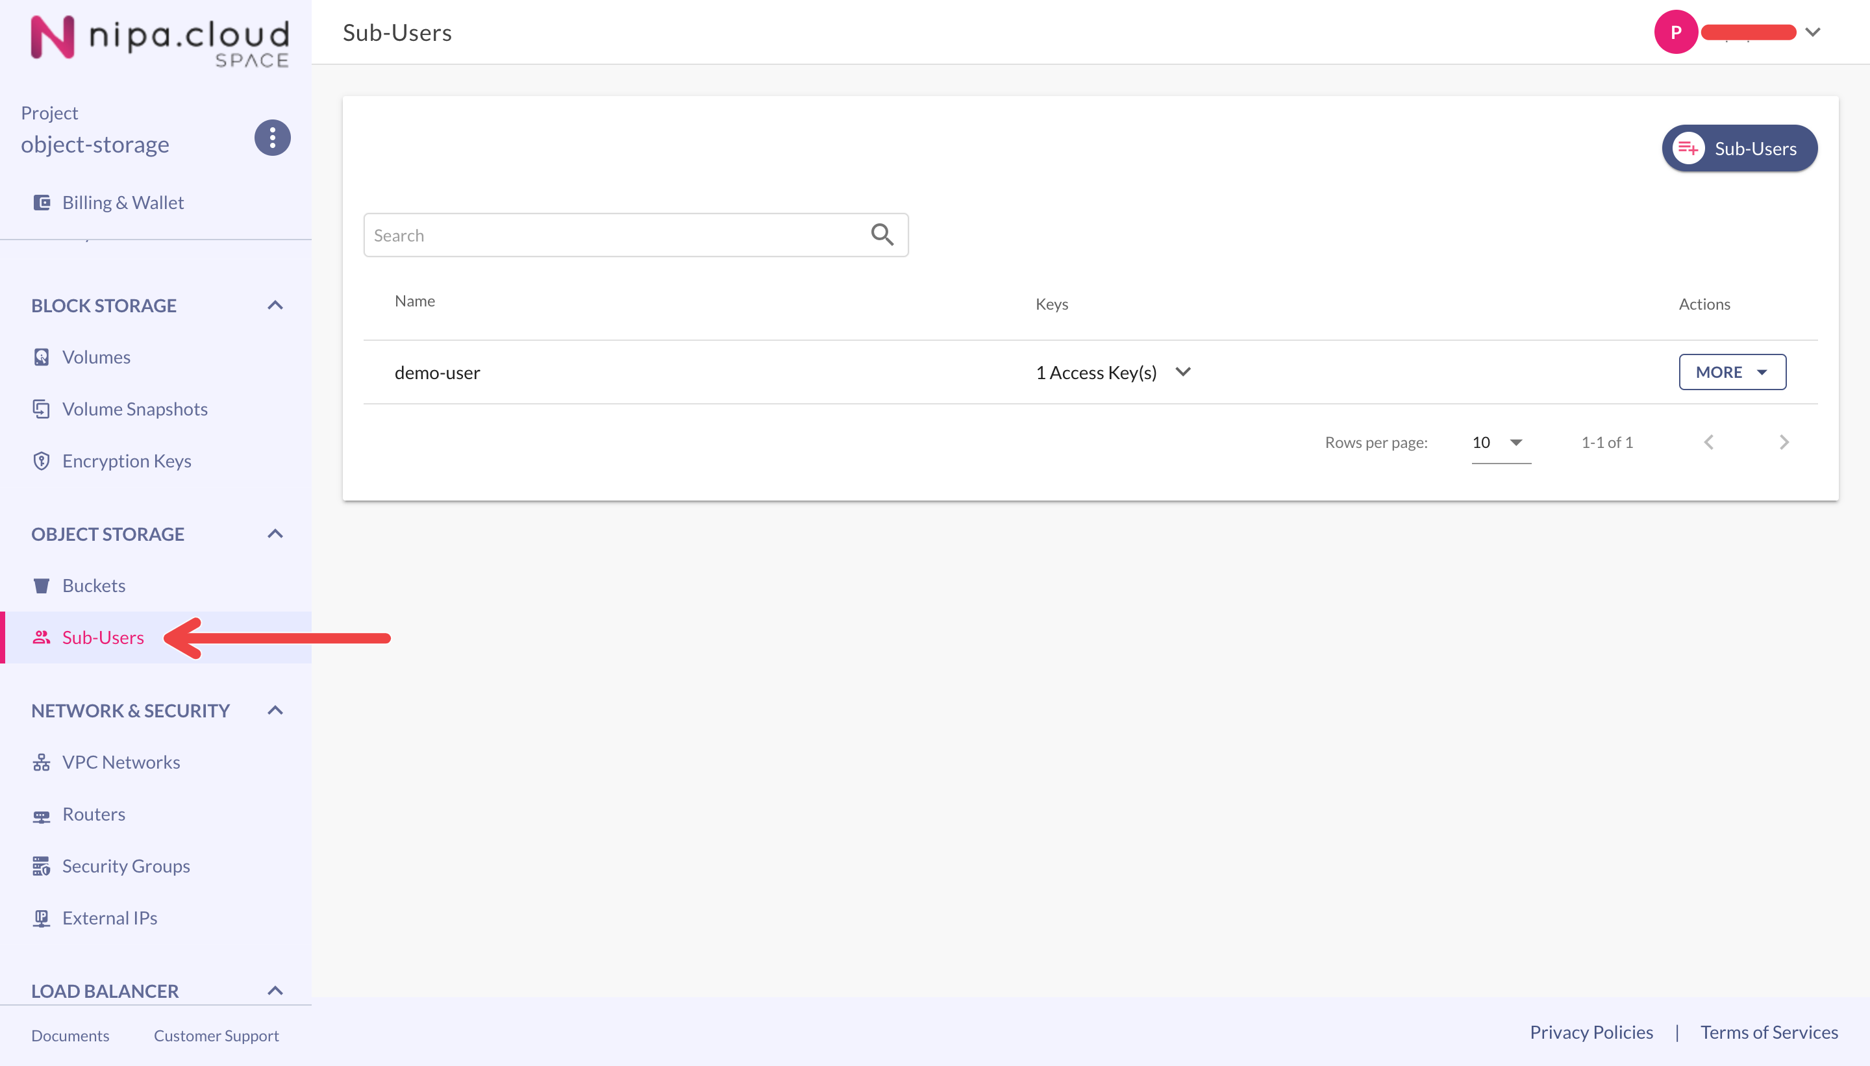
Task: Click the VPC Networks icon
Action: [42, 763]
